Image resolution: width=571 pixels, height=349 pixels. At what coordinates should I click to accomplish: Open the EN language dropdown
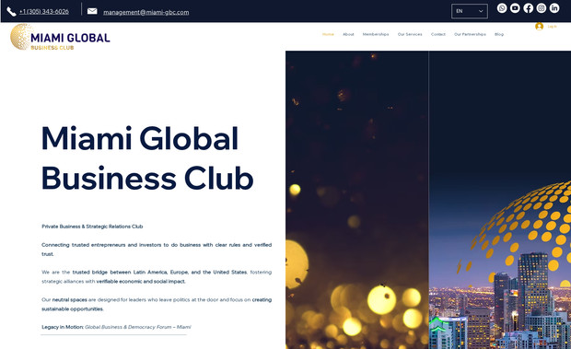pos(470,11)
